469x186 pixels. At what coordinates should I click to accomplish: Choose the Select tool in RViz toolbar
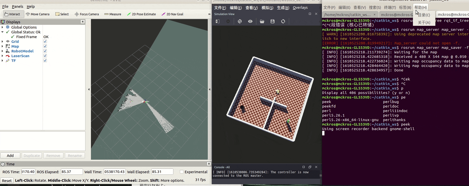(62, 14)
